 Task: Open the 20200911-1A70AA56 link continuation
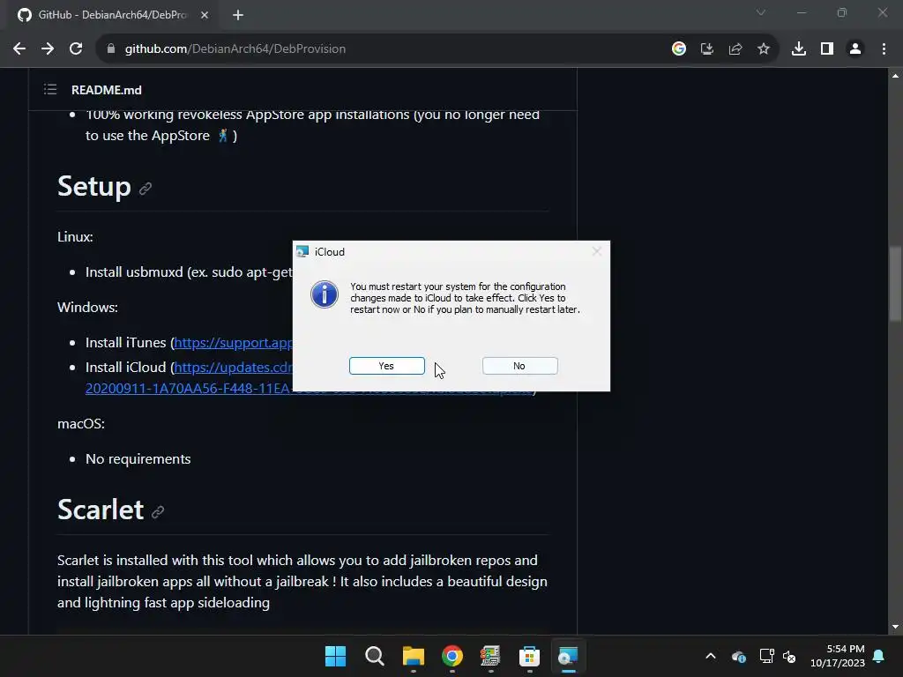click(x=189, y=389)
